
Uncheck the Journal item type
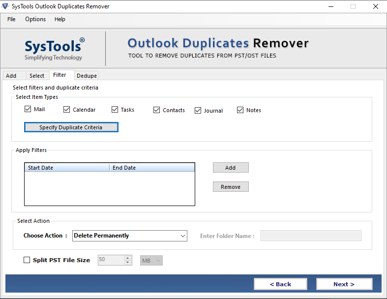tap(198, 110)
